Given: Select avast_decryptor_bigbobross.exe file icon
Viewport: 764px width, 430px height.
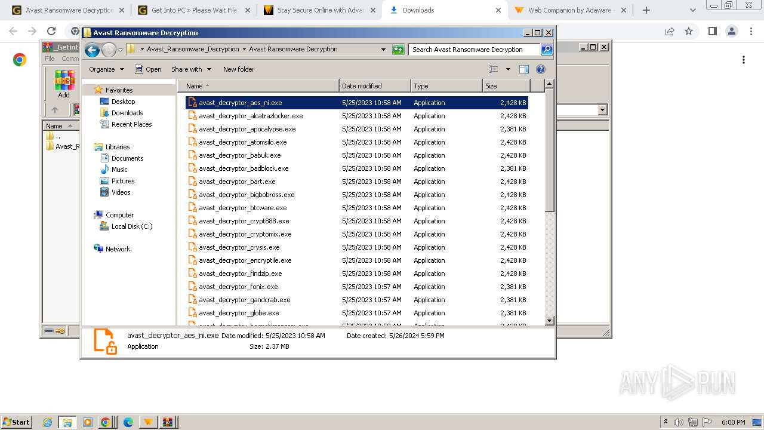Looking at the screenshot, I should pos(192,195).
